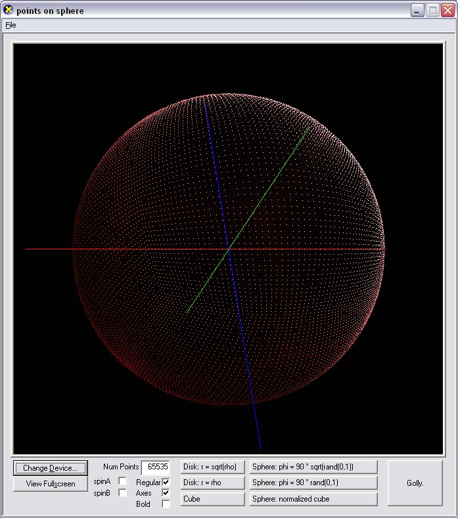Image resolution: width=458 pixels, height=518 pixels.
Task: Uncheck the Regular checkbox
Action: pos(166,482)
